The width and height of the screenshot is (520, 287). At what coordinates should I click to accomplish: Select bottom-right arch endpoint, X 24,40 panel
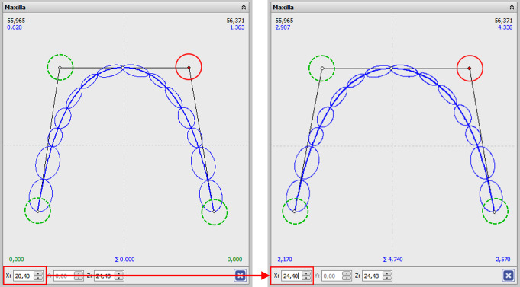point(494,212)
